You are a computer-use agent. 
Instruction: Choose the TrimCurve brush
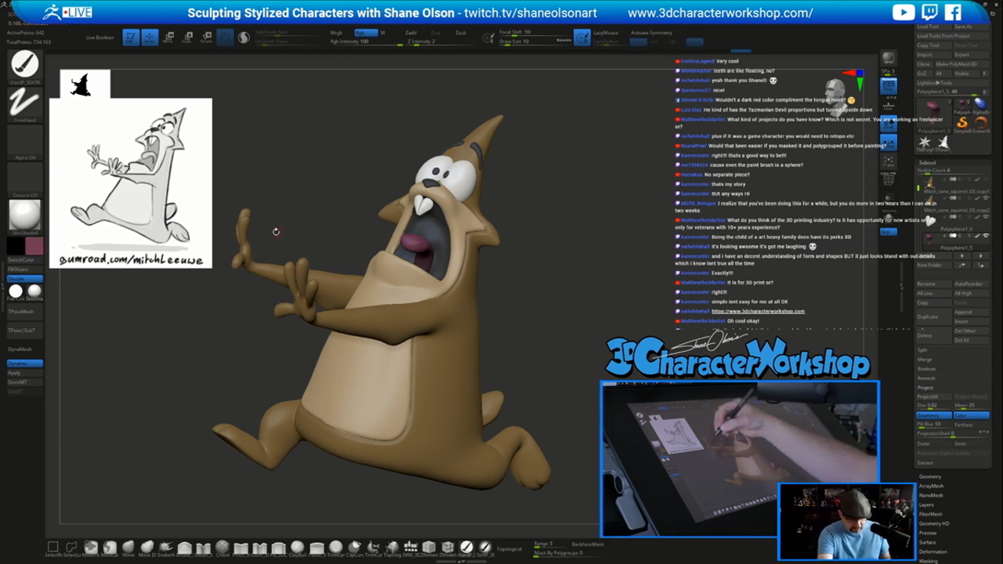(374, 548)
